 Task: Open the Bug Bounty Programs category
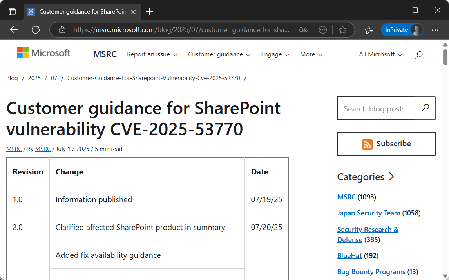pyautogui.click(x=371, y=271)
